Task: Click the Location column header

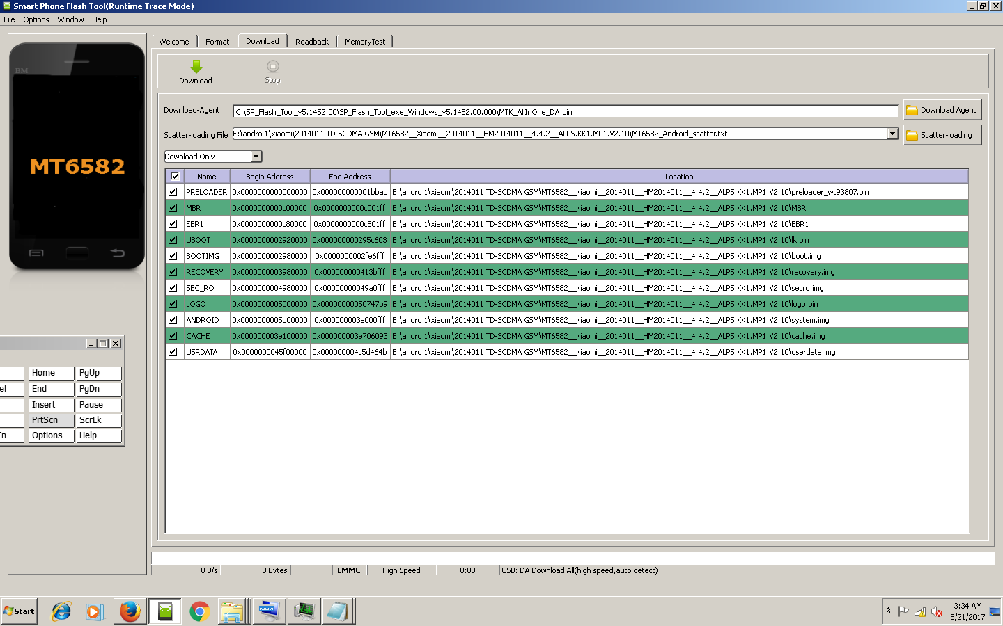Action: click(x=679, y=177)
